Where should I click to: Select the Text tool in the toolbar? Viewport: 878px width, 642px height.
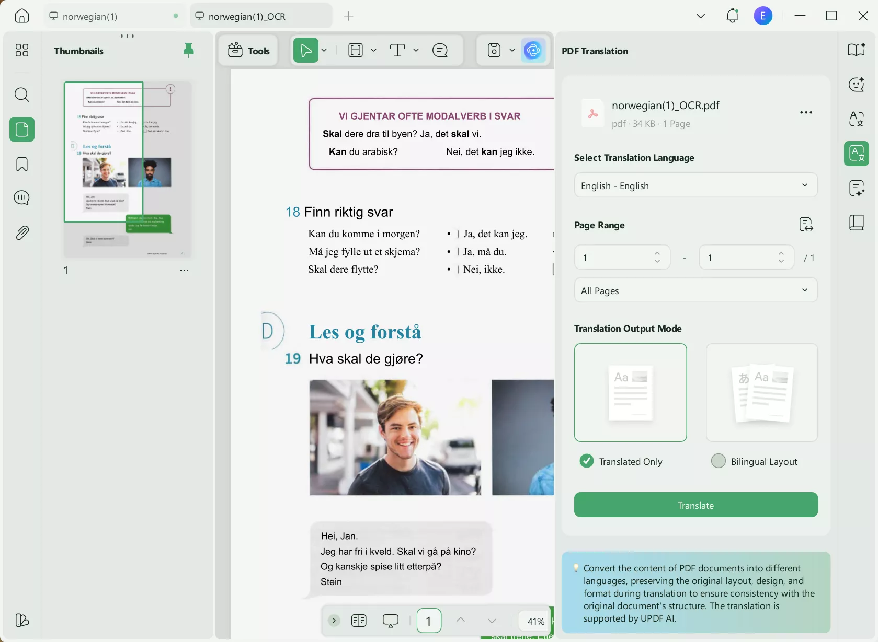pos(398,50)
